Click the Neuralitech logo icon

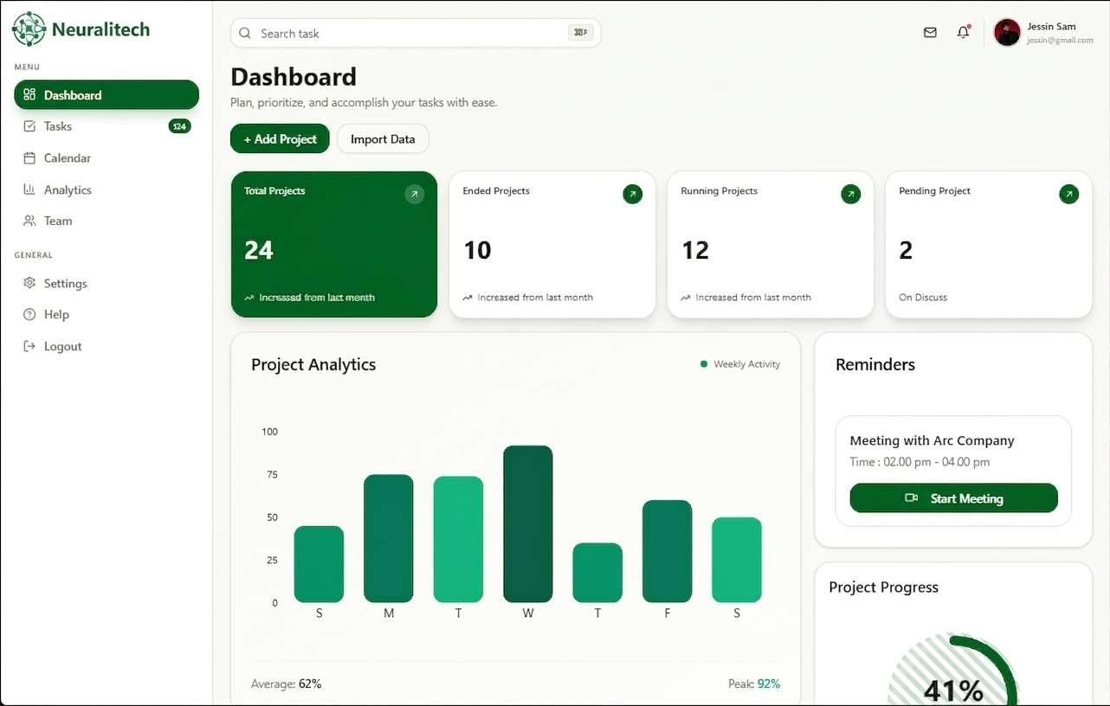29,29
